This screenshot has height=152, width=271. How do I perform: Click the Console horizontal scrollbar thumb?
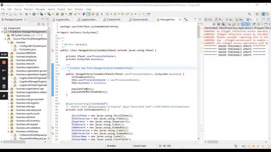click(x=213, y=142)
